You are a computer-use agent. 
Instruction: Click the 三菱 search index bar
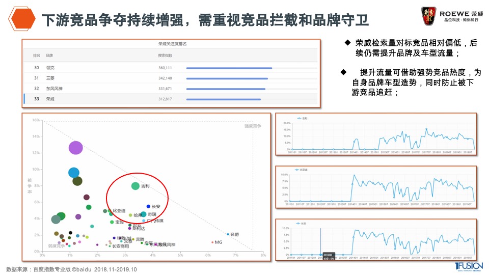(x=227, y=78)
